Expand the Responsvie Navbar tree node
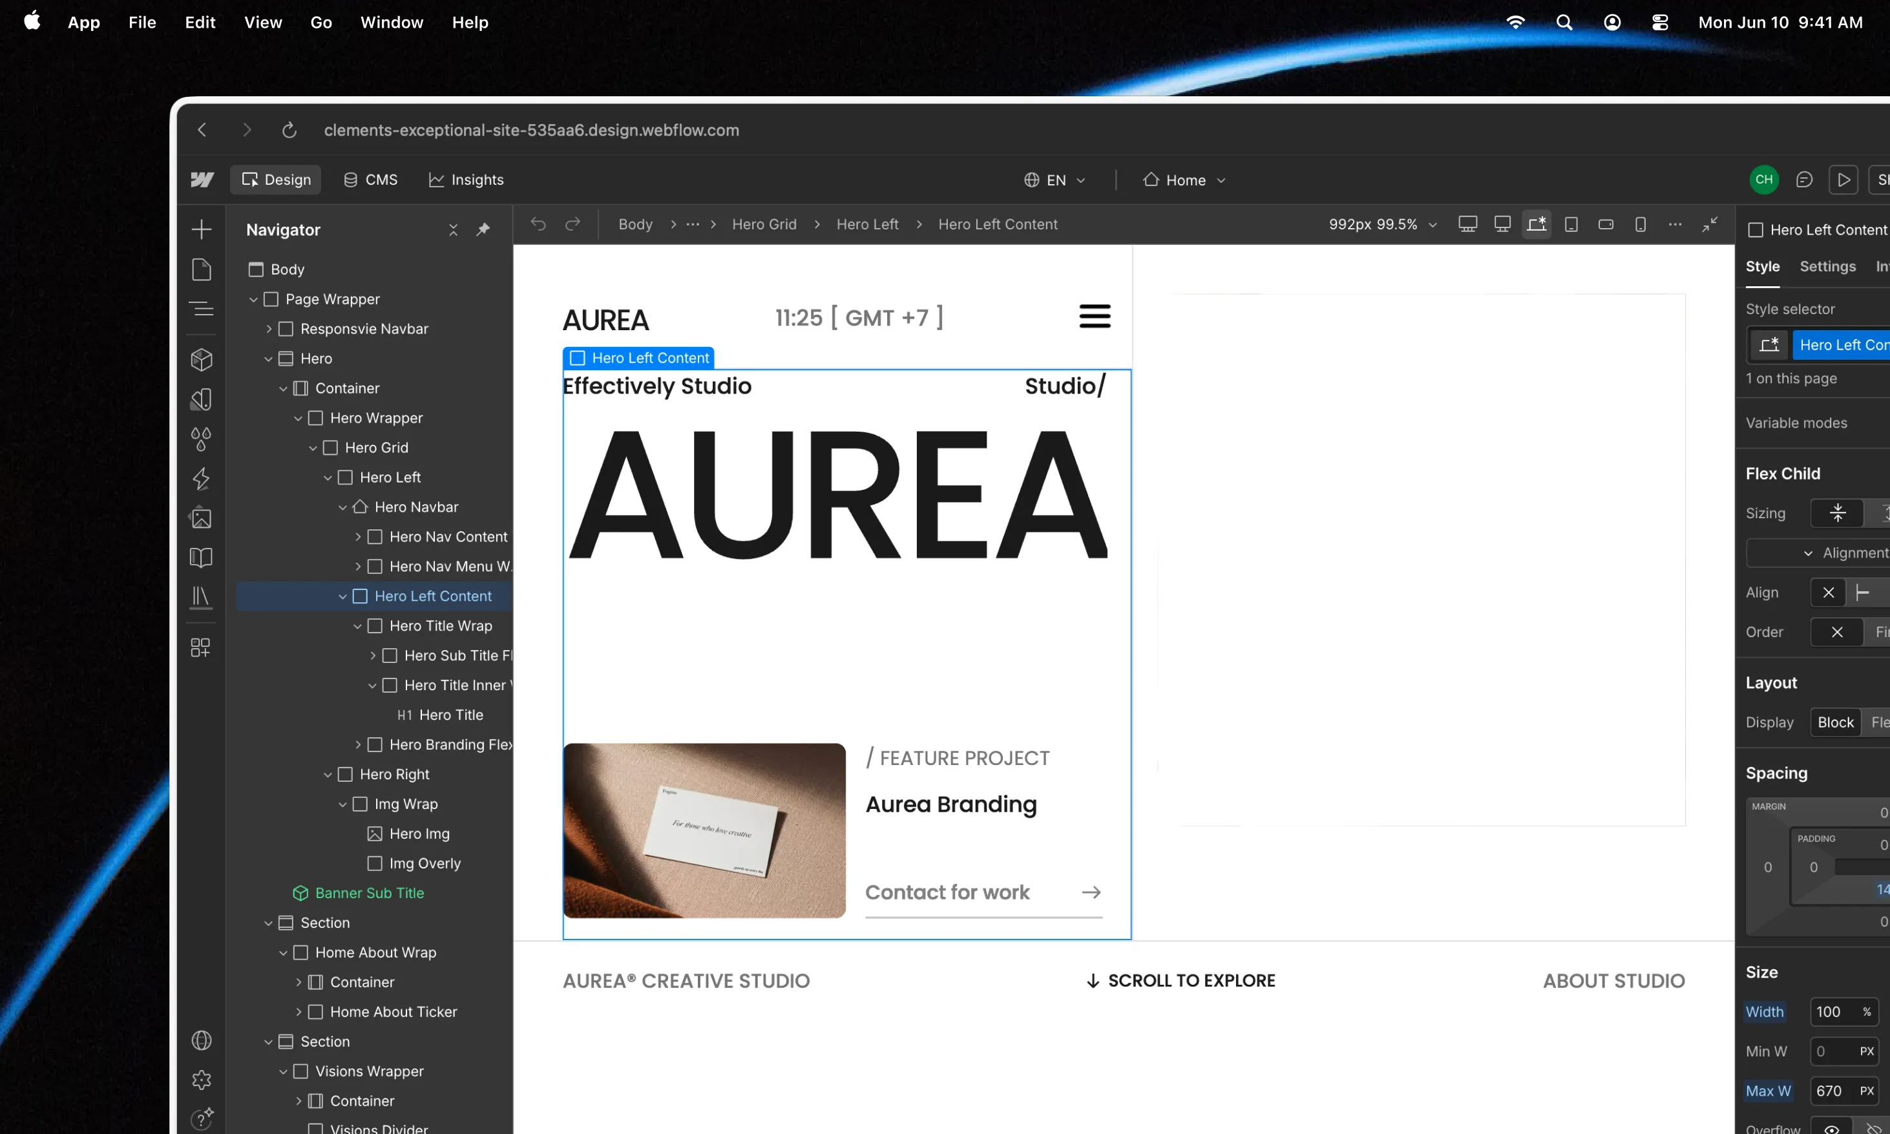Screen dimensions: 1890x1134 [x=268, y=329]
